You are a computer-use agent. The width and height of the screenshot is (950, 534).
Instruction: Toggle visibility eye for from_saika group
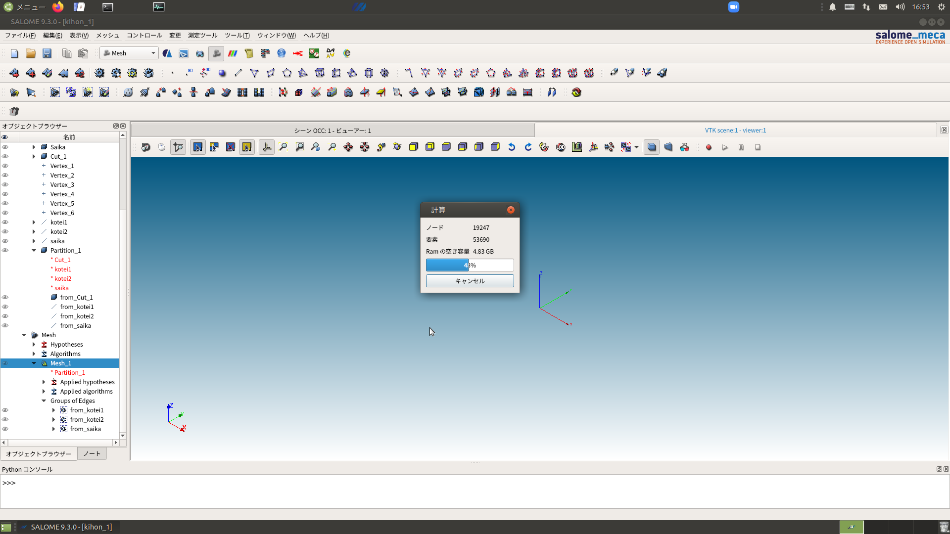5,429
